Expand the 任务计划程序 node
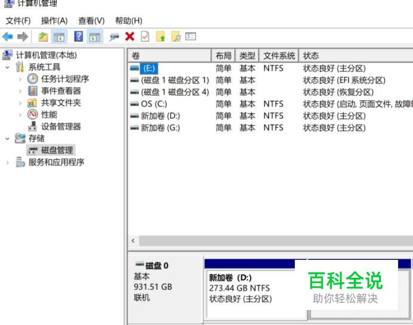This screenshot has height=325, width=413. (20, 79)
